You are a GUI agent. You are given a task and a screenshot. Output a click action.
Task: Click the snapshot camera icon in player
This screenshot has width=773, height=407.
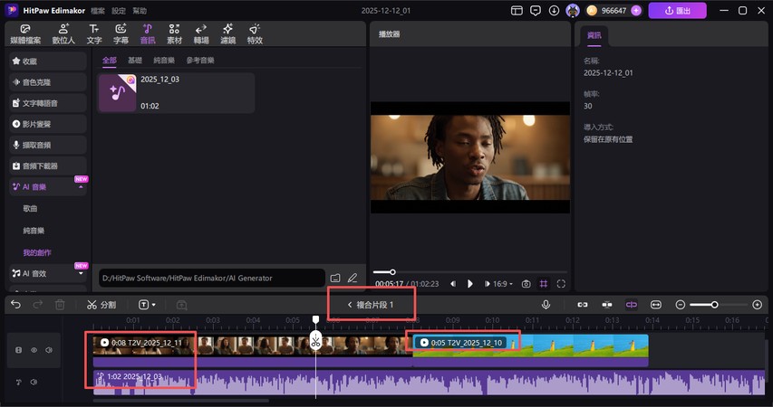coord(526,284)
